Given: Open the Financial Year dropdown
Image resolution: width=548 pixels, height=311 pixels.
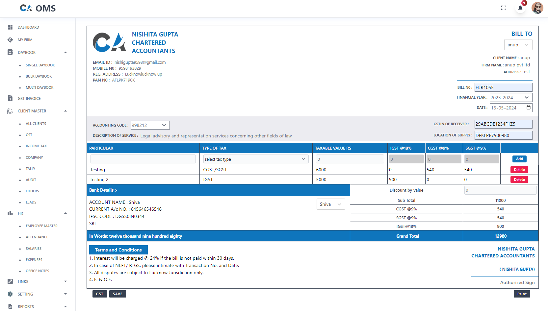Looking at the screenshot, I should (511, 97).
